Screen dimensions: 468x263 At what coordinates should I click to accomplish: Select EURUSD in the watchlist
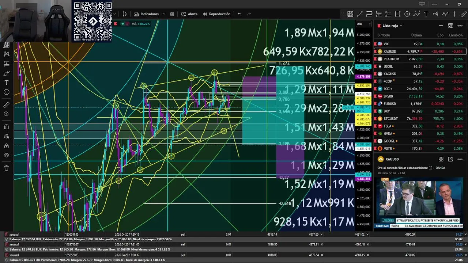coord(420,104)
